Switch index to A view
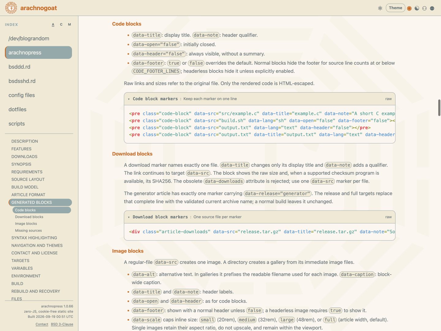 coord(53,25)
